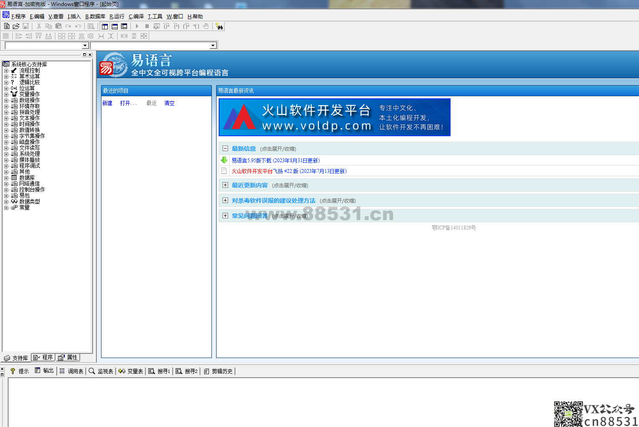Image resolution: width=639 pixels, height=427 pixels.
Task: Switch to the 监视表 tab
Action: point(101,371)
